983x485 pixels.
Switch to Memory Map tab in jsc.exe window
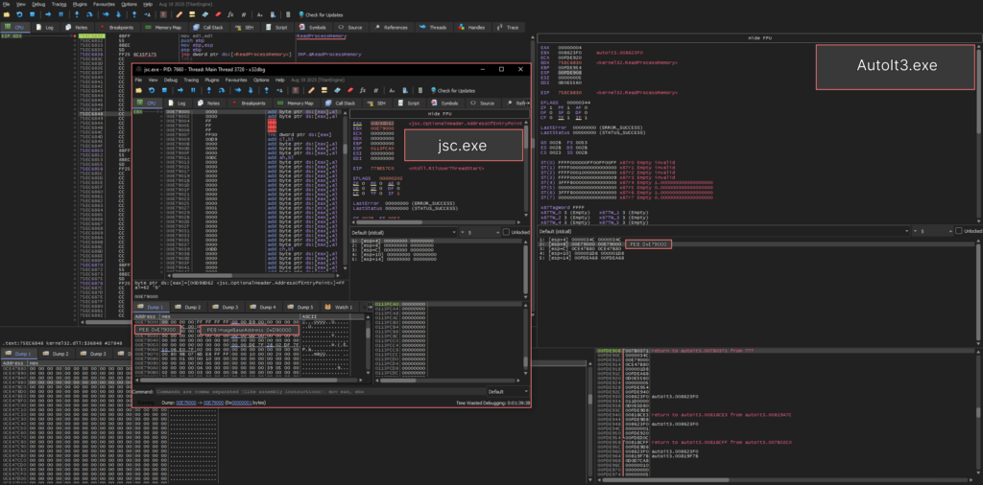tap(298, 103)
